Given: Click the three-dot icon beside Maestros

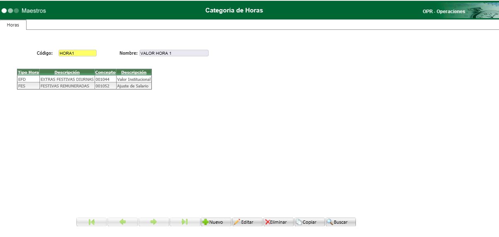Looking at the screenshot, I should 10,11.
